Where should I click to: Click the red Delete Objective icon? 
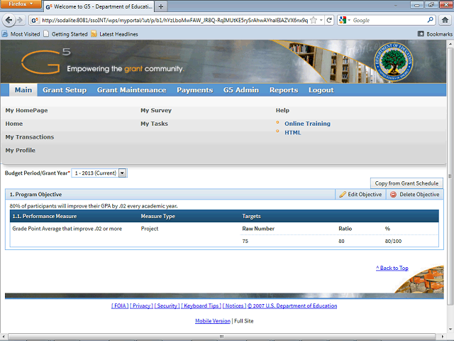pyautogui.click(x=393, y=194)
